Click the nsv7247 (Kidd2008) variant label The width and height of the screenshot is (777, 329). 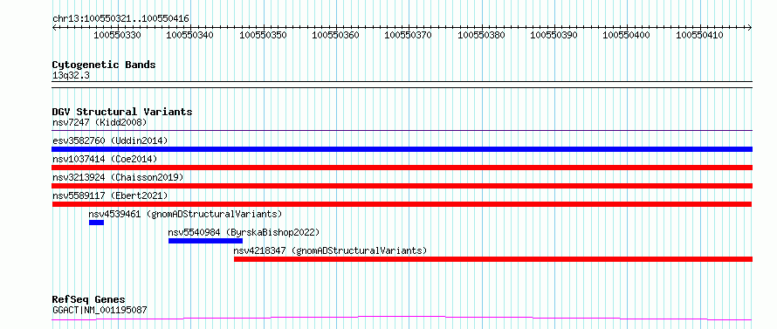(x=100, y=122)
